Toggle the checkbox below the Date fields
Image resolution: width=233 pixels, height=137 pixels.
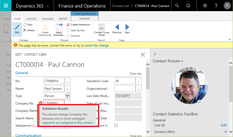[116, 126]
